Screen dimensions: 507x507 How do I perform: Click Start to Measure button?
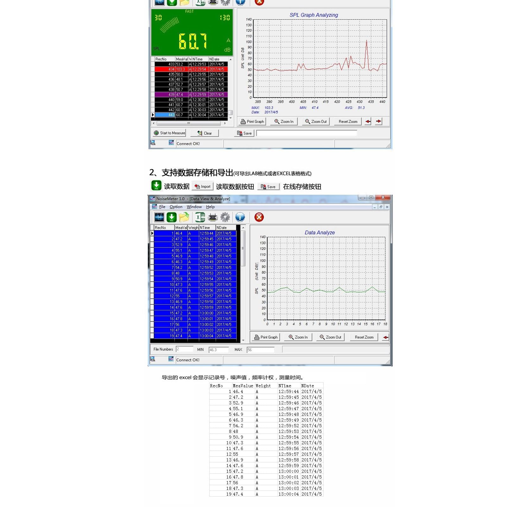pyautogui.click(x=169, y=133)
